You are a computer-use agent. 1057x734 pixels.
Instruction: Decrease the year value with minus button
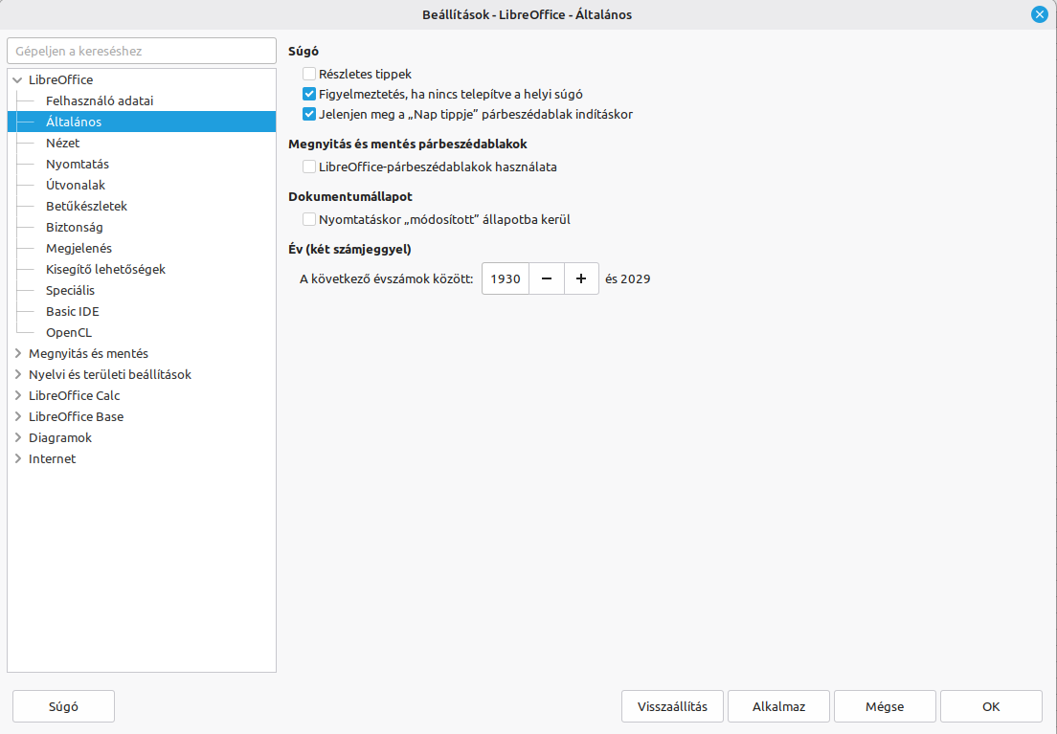pyautogui.click(x=547, y=278)
